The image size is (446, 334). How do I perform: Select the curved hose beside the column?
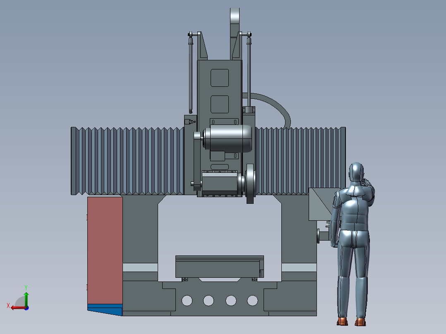[276, 105]
